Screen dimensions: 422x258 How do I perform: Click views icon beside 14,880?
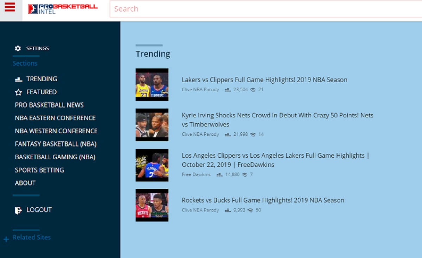220,175
